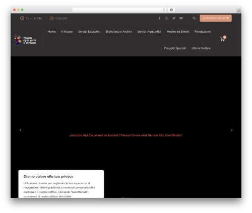
Task: Reload the page in the browser
Action: coord(164,10)
